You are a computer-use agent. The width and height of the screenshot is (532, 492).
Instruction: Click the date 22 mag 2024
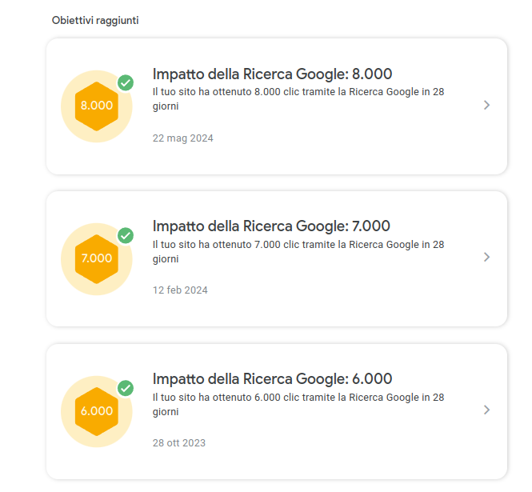click(183, 138)
